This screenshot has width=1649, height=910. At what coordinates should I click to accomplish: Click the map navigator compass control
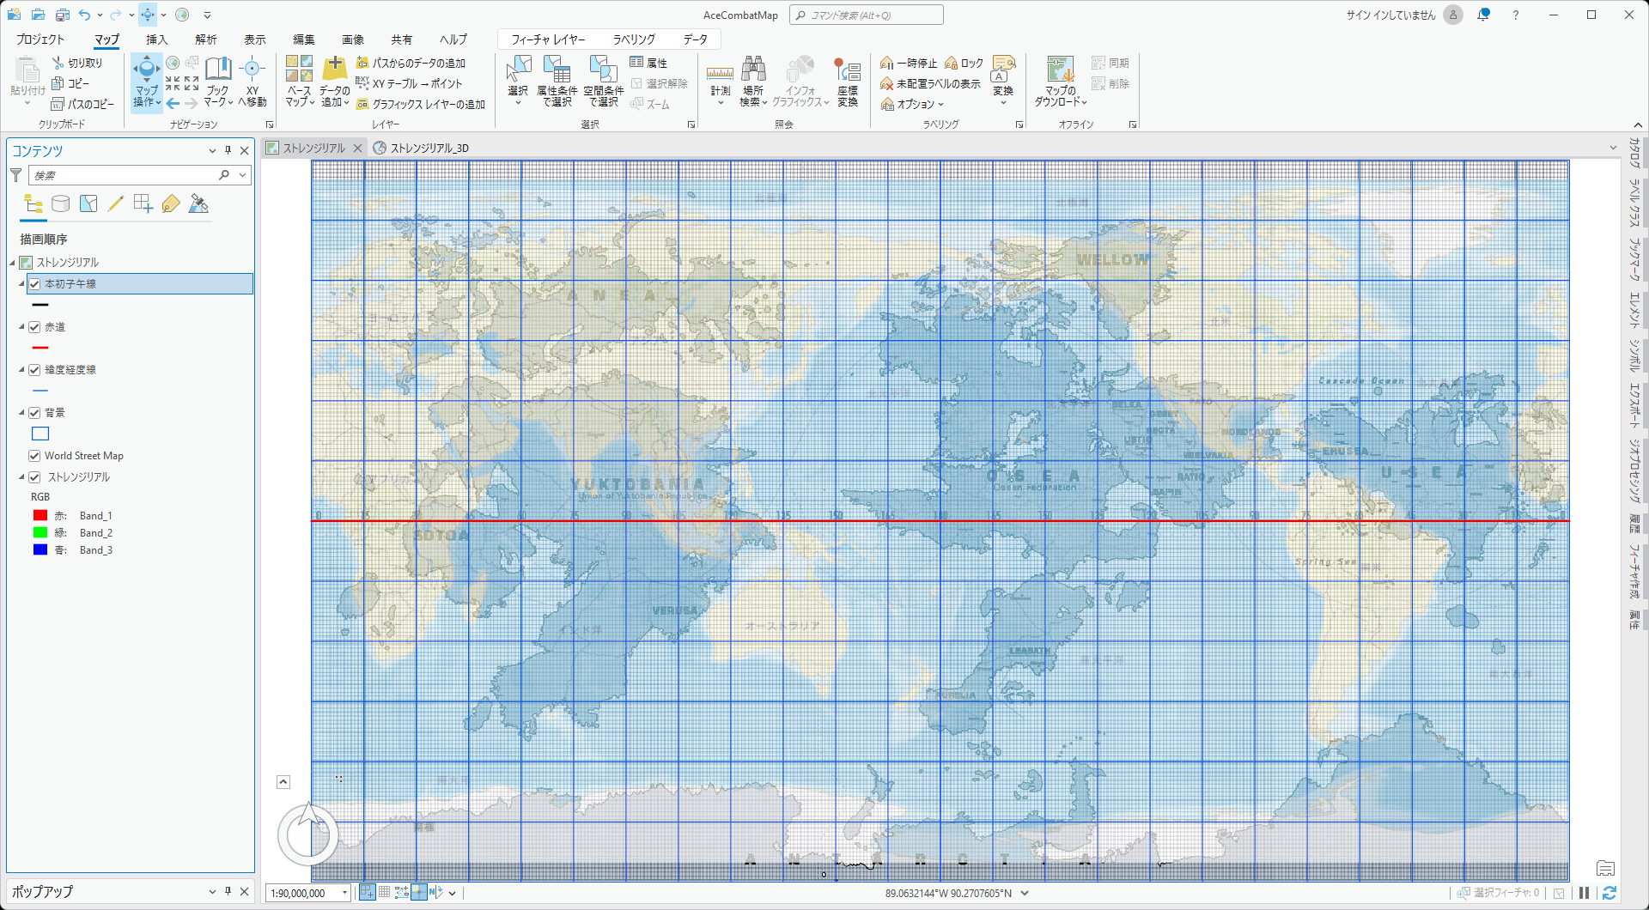tap(307, 834)
